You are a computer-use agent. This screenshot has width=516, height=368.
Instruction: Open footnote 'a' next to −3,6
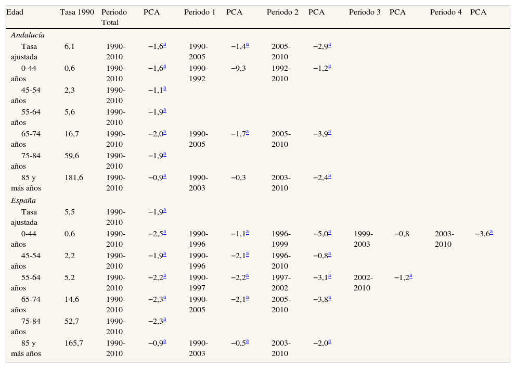pos(491,233)
